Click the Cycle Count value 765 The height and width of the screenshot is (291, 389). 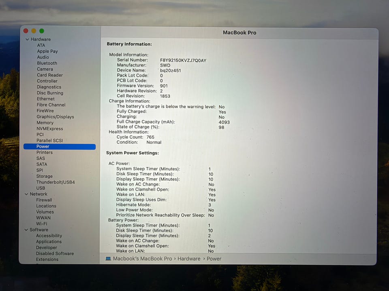pos(150,137)
